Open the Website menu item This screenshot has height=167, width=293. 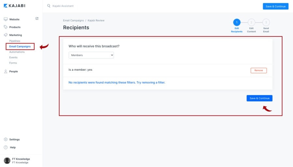pyautogui.click(x=14, y=20)
